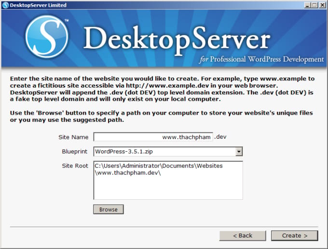
Task: Click the Site Root label
Action: pyautogui.click(x=75, y=166)
